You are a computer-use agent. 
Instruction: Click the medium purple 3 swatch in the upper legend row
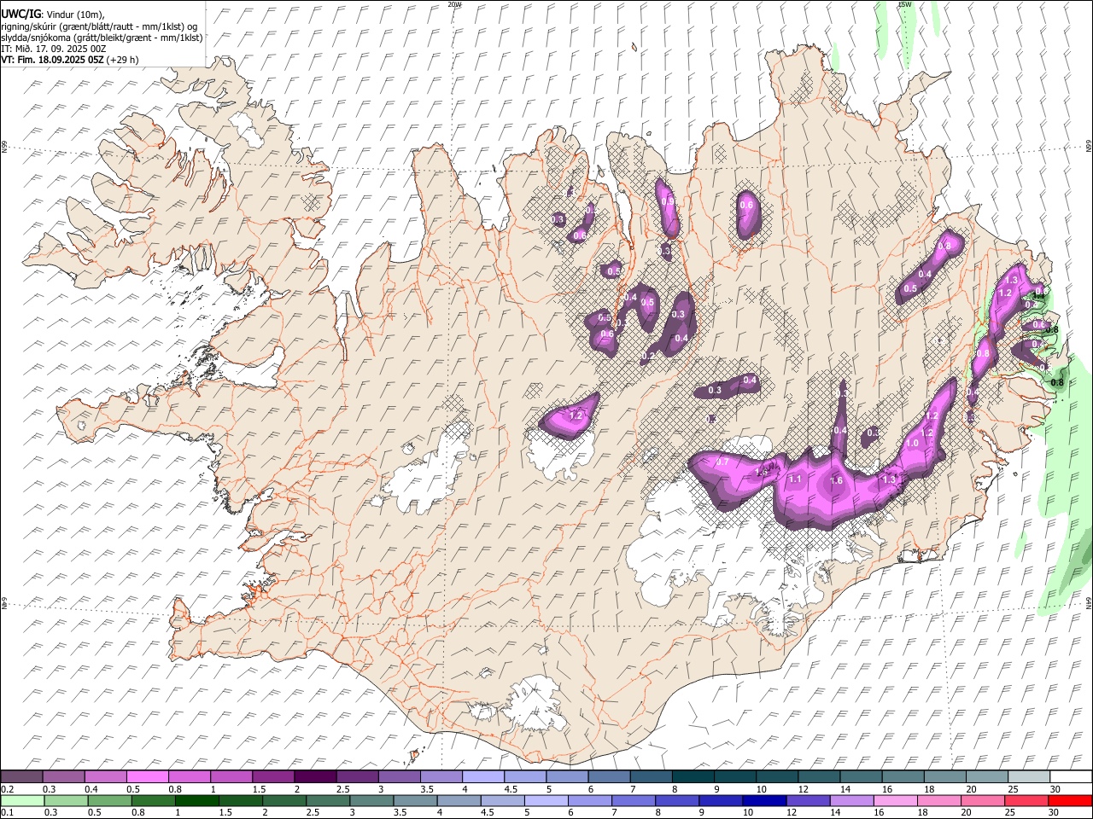(399, 776)
